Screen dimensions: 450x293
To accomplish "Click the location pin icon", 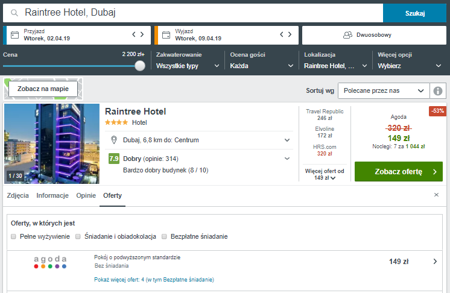I will click(114, 140).
